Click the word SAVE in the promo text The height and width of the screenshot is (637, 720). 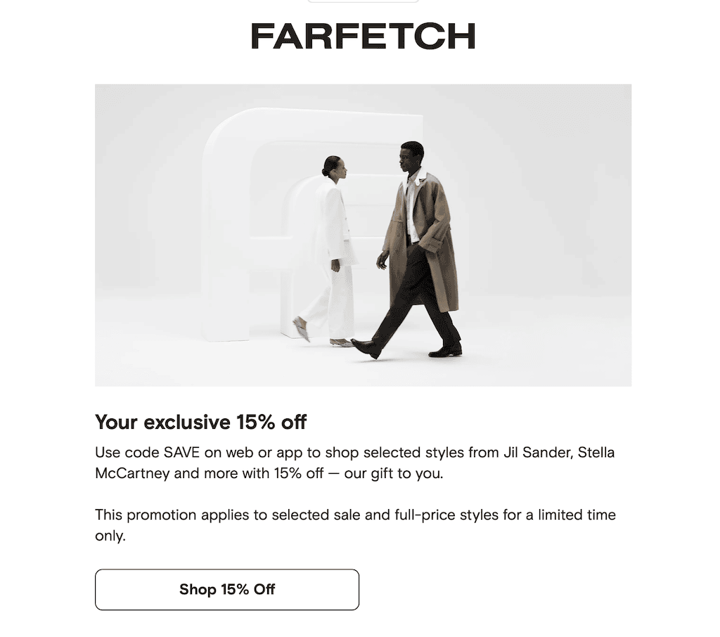(182, 452)
